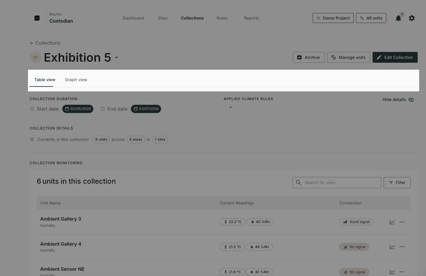Click the 22.2 °C temperature reading

coord(233,222)
